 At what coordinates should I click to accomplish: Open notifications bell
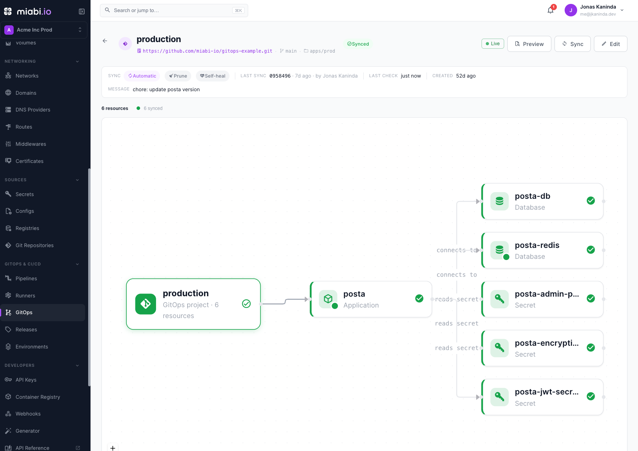point(551,11)
